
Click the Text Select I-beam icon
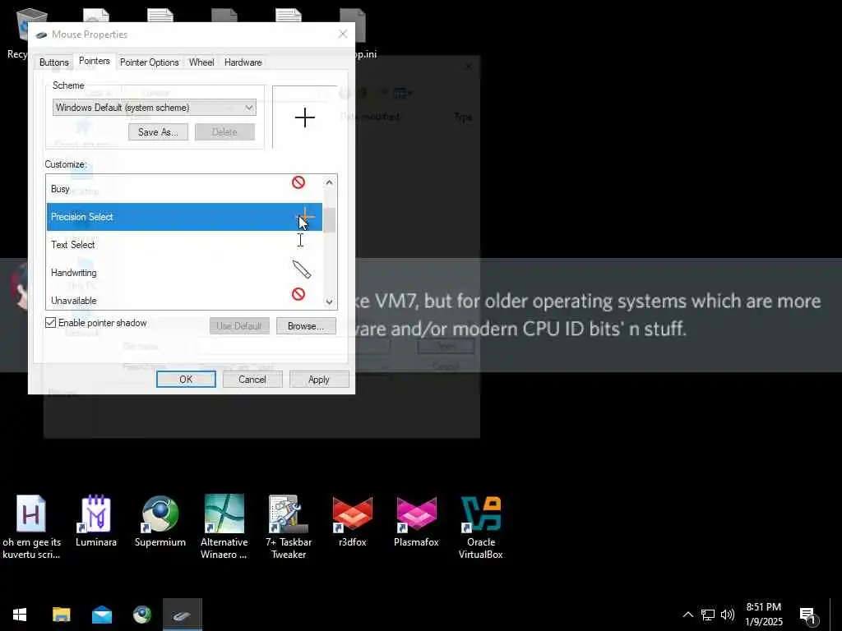[x=300, y=240]
